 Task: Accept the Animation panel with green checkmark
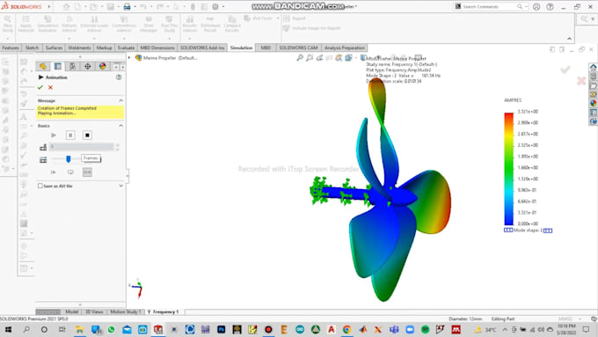point(40,87)
